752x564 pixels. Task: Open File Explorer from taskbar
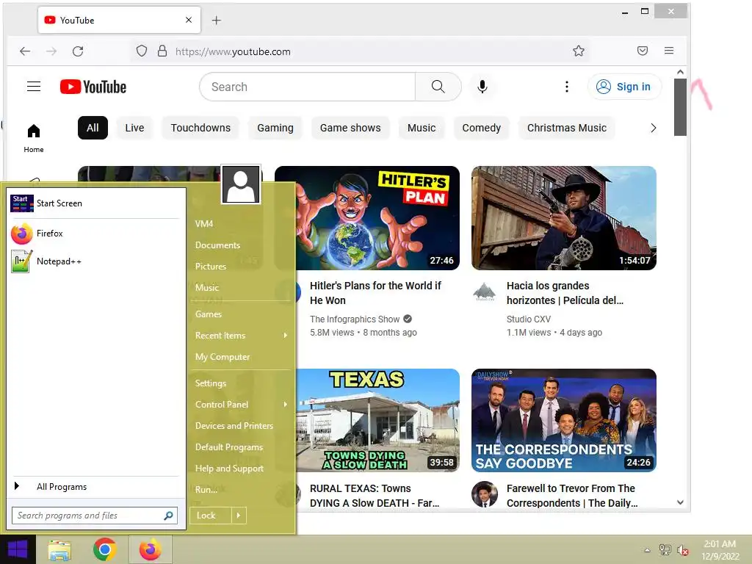click(x=59, y=550)
